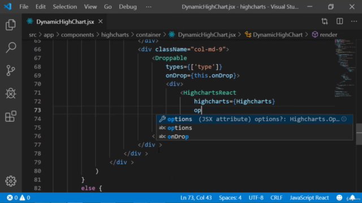Open notifications bell in status bar
The height and width of the screenshot is (203, 362).
[x=352, y=198]
